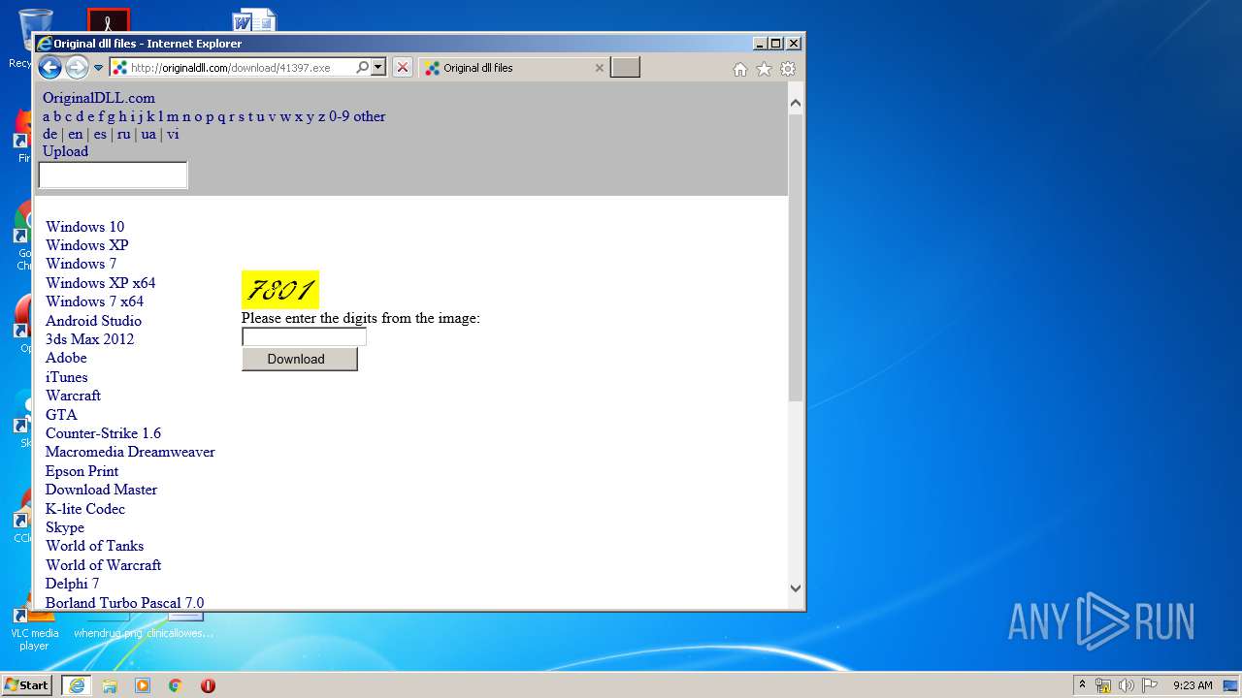Select the Adobe Reader desktop icon

pyautogui.click(x=109, y=20)
